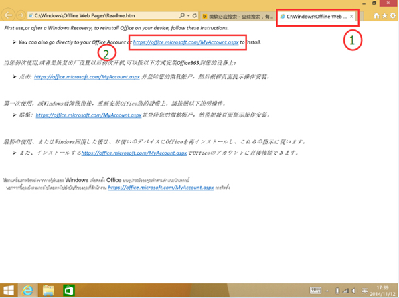This screenshot has width=399, height=298.
Task: Open MyAccount.aspx link in Japanese line
Action: pos(134,153)
